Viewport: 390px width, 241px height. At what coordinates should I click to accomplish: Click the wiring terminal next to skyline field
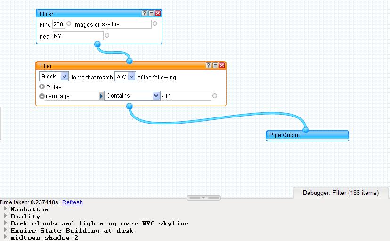point(155,23)
